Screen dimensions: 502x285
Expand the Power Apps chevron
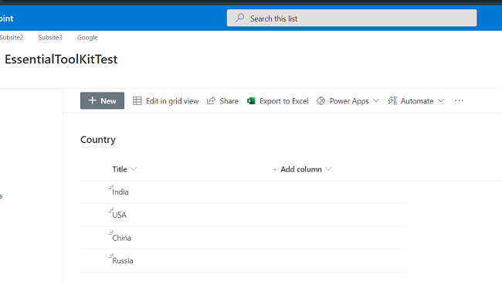coord(376,101)
